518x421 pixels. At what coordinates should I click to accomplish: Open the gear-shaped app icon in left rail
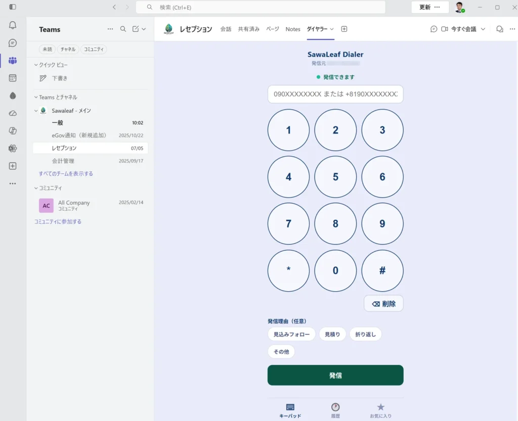(13, 149)
